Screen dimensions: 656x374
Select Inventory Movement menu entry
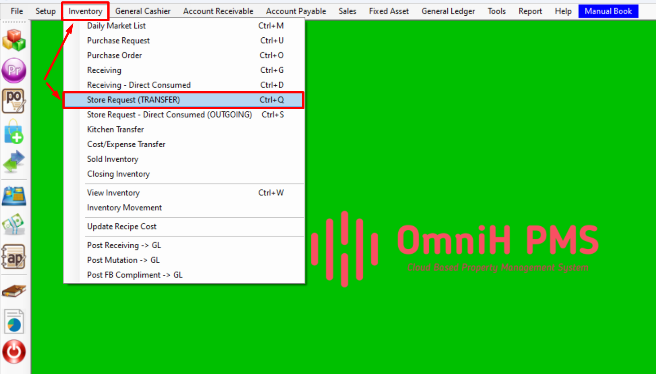(x=184, y=207)
